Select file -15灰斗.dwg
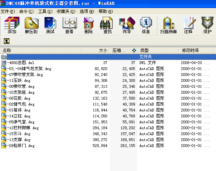Viewport: 216px width, 171px height. [x=19, y=134]
